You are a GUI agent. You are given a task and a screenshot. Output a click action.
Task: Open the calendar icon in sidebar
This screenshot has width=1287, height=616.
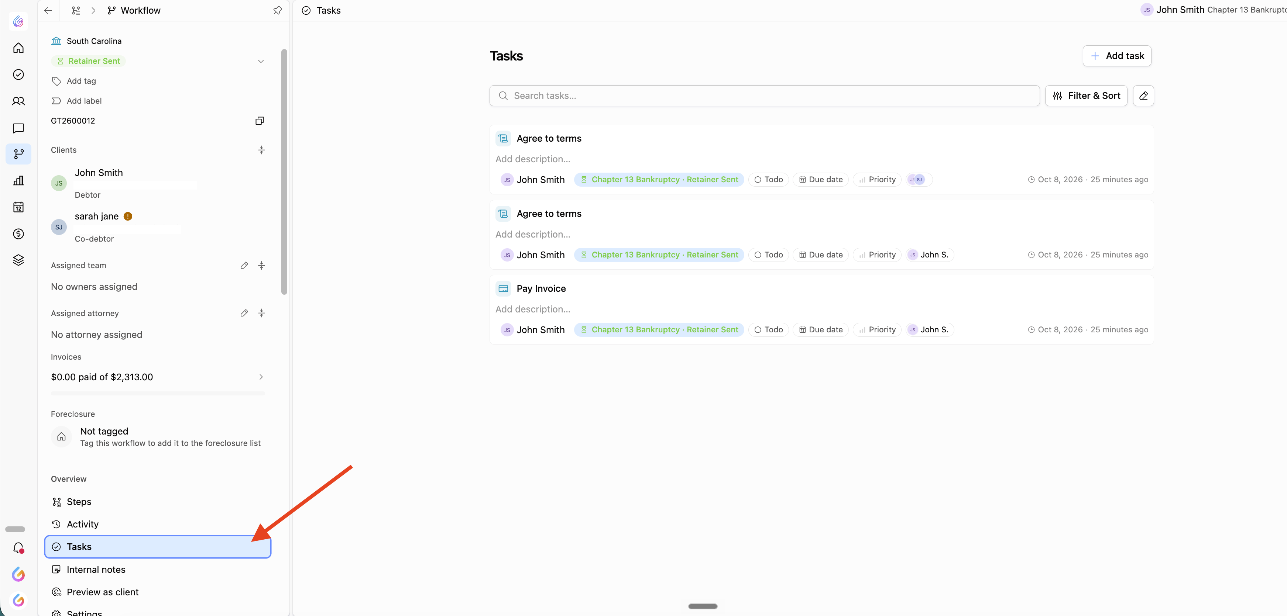pyautogui.click(x=18, y=207)
